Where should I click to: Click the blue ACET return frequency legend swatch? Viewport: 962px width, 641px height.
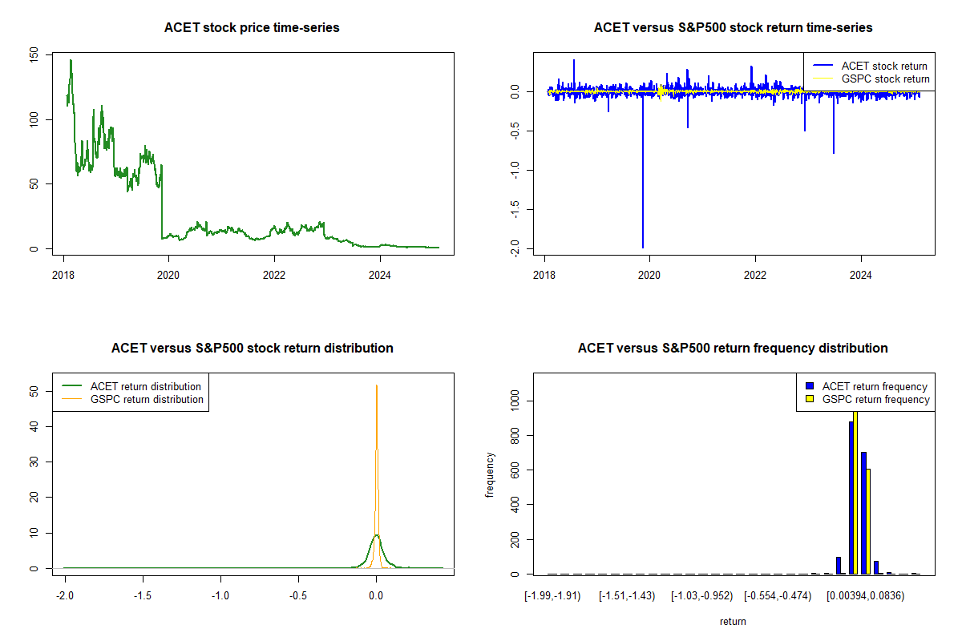click(x=808, y=386)
